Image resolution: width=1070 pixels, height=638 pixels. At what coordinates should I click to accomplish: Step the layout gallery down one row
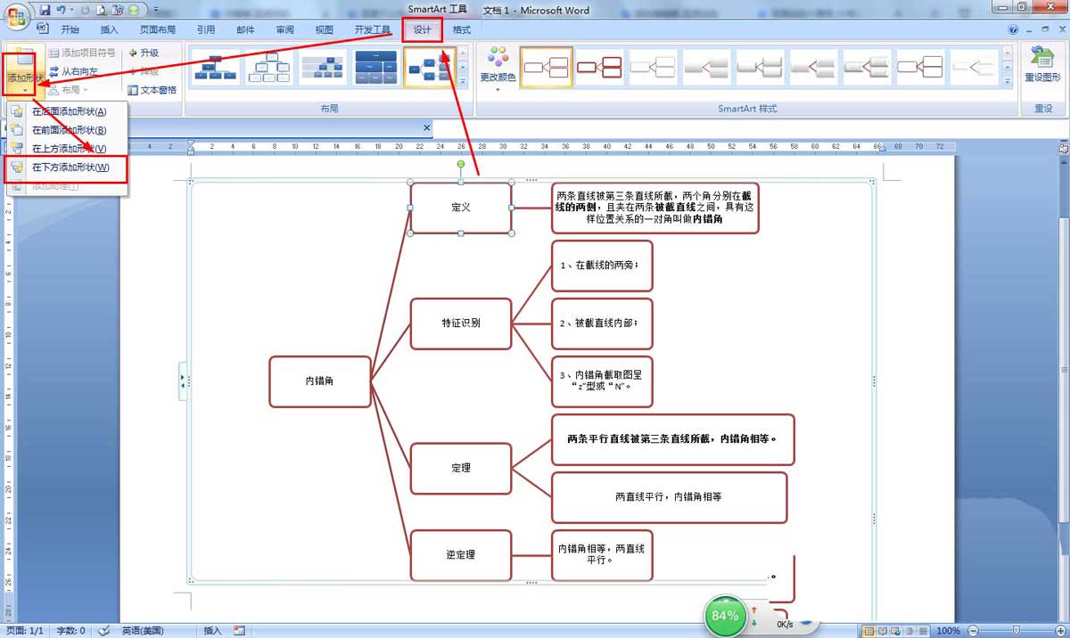tap(464, 67)
